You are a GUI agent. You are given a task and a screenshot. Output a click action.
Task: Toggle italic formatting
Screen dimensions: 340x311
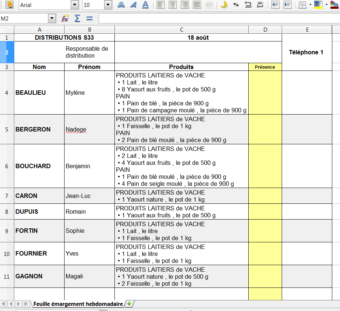[x=134, y=5]
